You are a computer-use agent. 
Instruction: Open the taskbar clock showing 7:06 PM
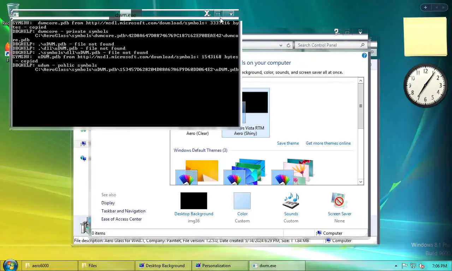439,266
